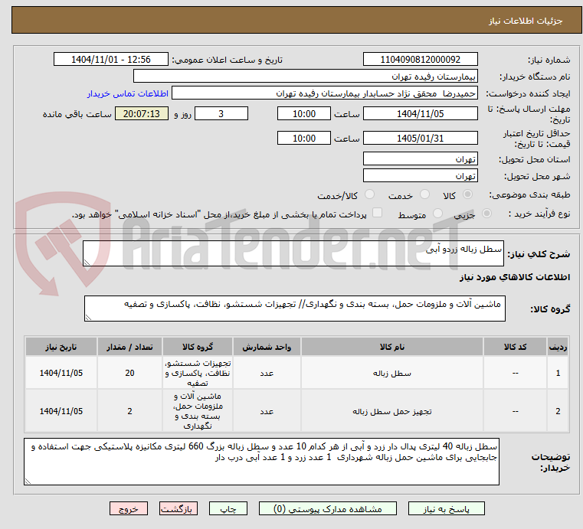Screen dimensions: 583x529
Task: Click the response deadline date 1404/11/05 field
Action: (x=420, y=113)
